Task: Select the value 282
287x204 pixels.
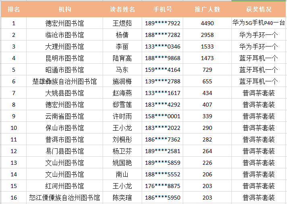Action: point(207,139)
